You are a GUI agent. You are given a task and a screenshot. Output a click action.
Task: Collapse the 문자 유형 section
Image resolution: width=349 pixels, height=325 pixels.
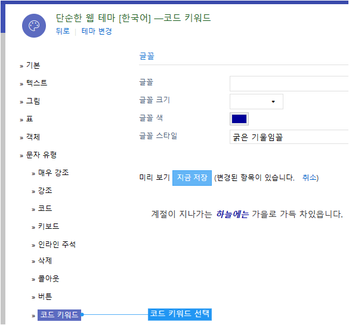point(41,155)
